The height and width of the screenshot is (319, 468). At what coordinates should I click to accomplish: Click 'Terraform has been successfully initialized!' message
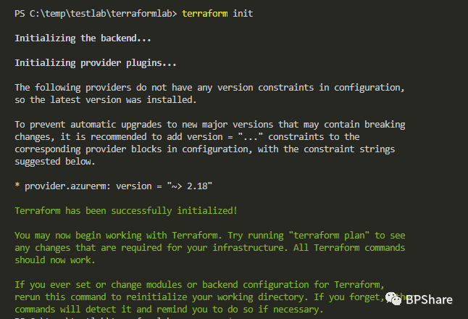pos(126,211)
